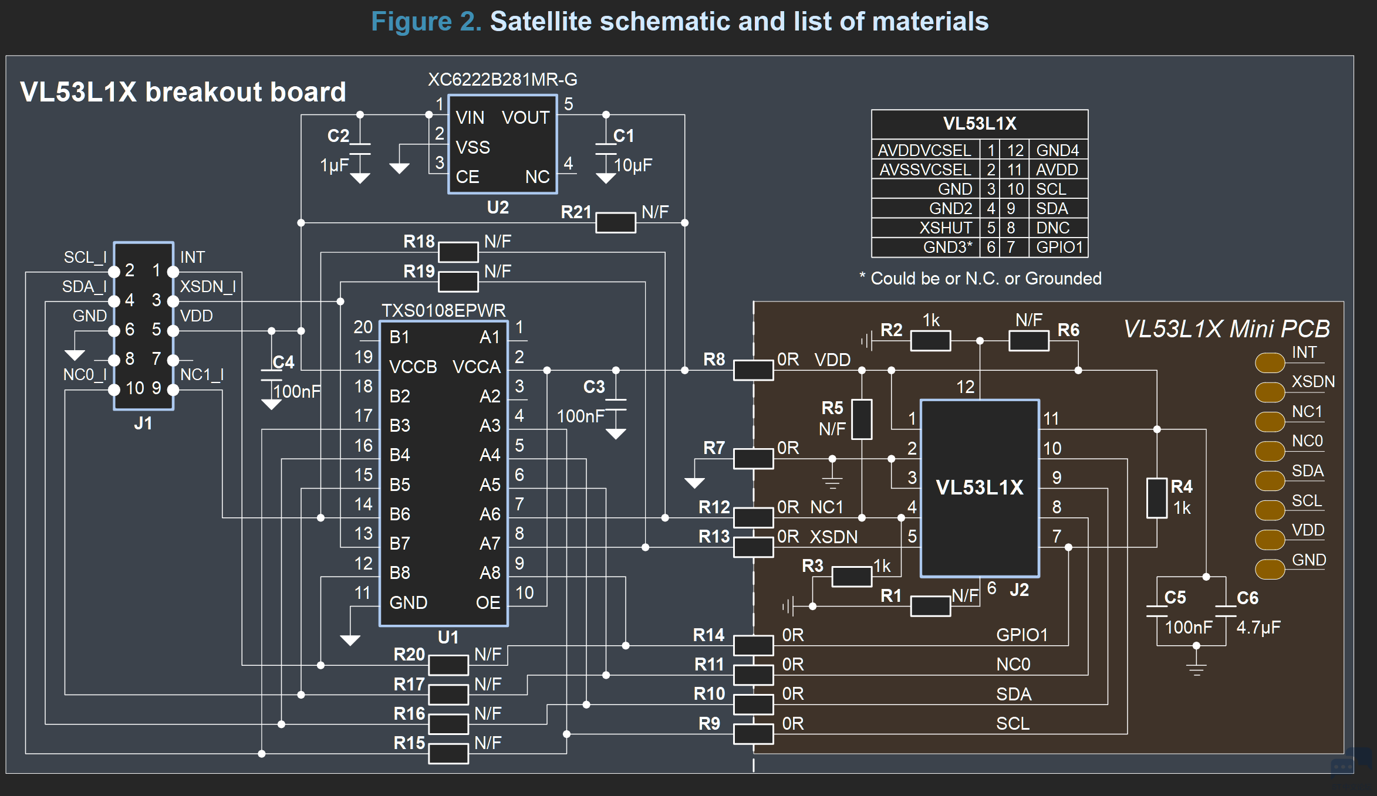Click the gold pad labeled SCL

(1270, 510)
